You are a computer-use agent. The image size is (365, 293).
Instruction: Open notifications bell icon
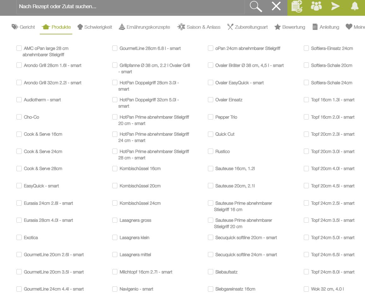(355, 6)
